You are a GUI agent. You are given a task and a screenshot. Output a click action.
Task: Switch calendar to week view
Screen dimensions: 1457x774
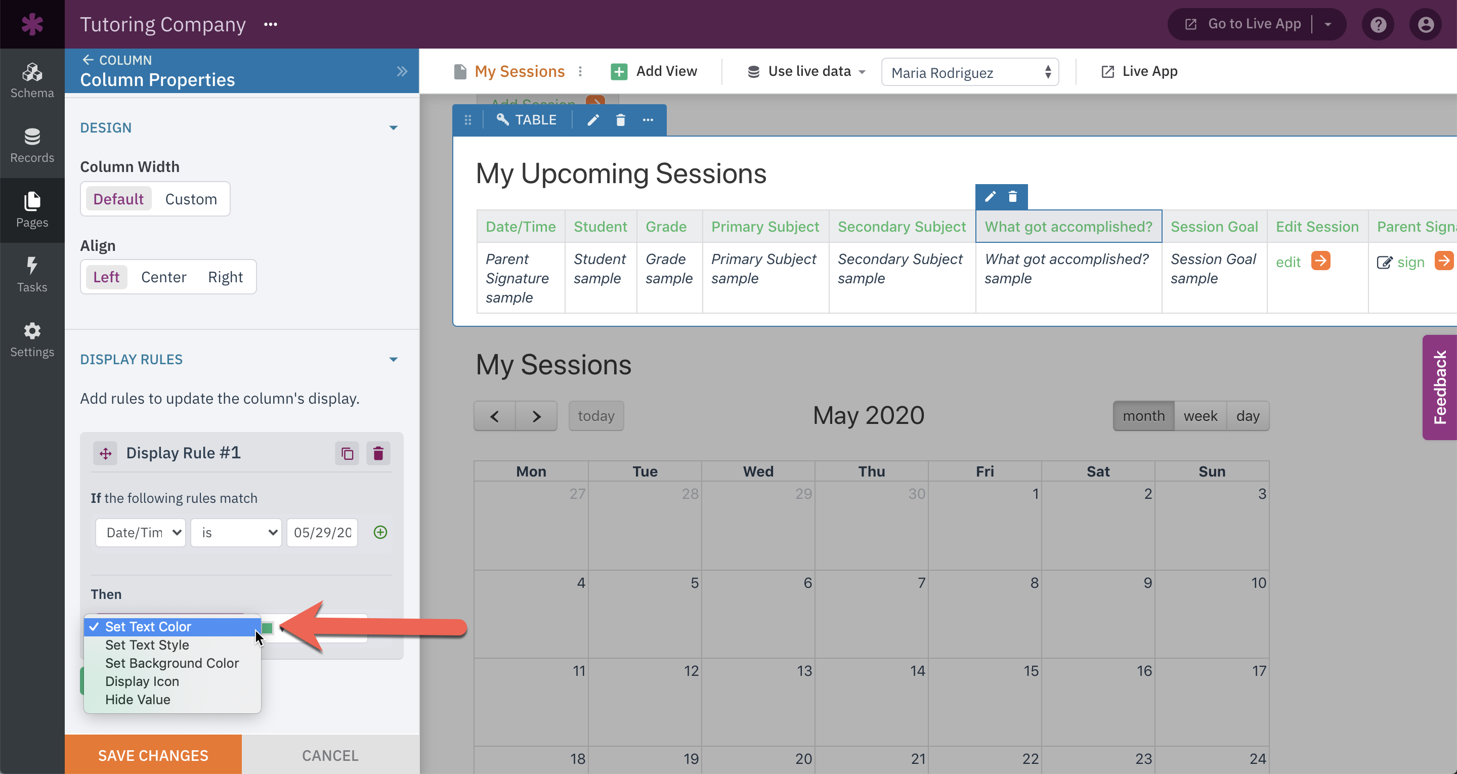click(x=1200, y=416)
